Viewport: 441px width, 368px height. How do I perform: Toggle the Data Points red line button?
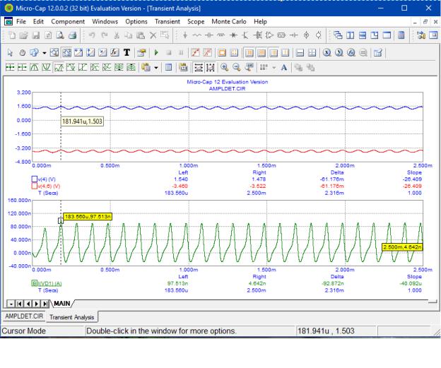(x=195, y=52)
